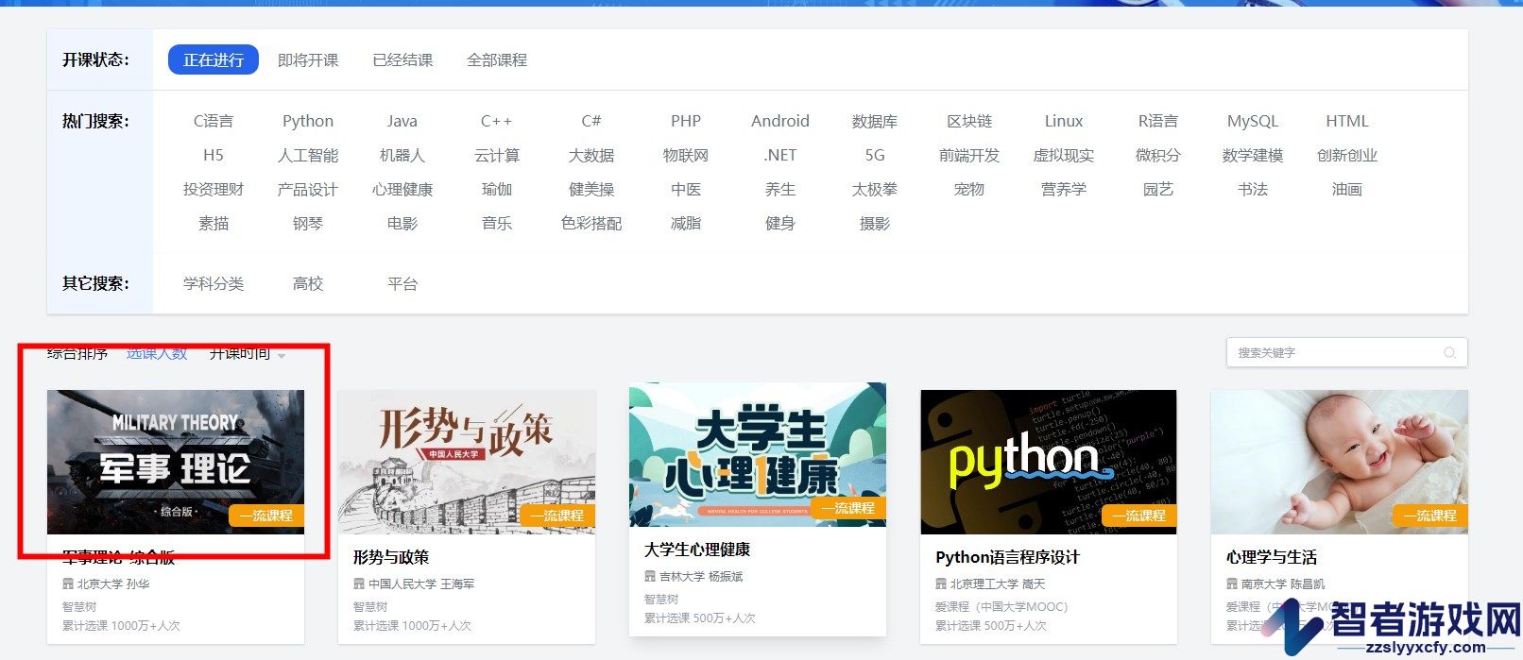Search hot keyword Java
Image resolution: width=1523 pixels, height=660 pixels.
(x=402, y=121)
